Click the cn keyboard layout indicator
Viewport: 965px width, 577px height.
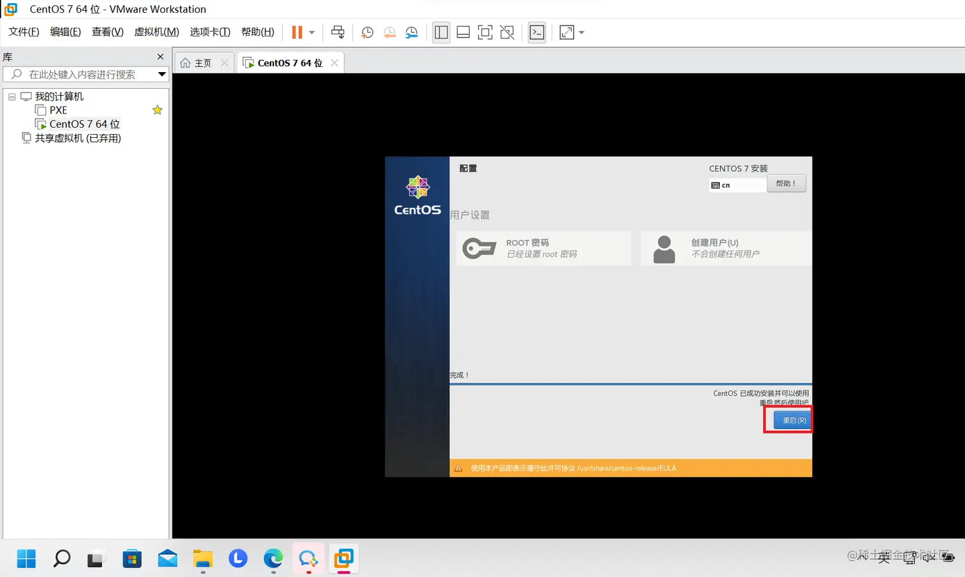point(738,185)
